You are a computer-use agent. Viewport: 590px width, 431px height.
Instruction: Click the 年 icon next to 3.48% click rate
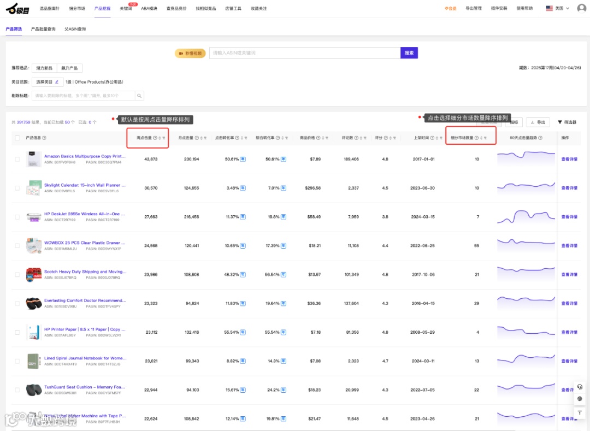[243, 188]
